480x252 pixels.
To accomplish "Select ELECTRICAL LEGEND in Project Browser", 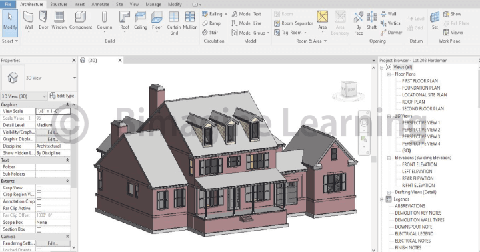I will 414,233.
